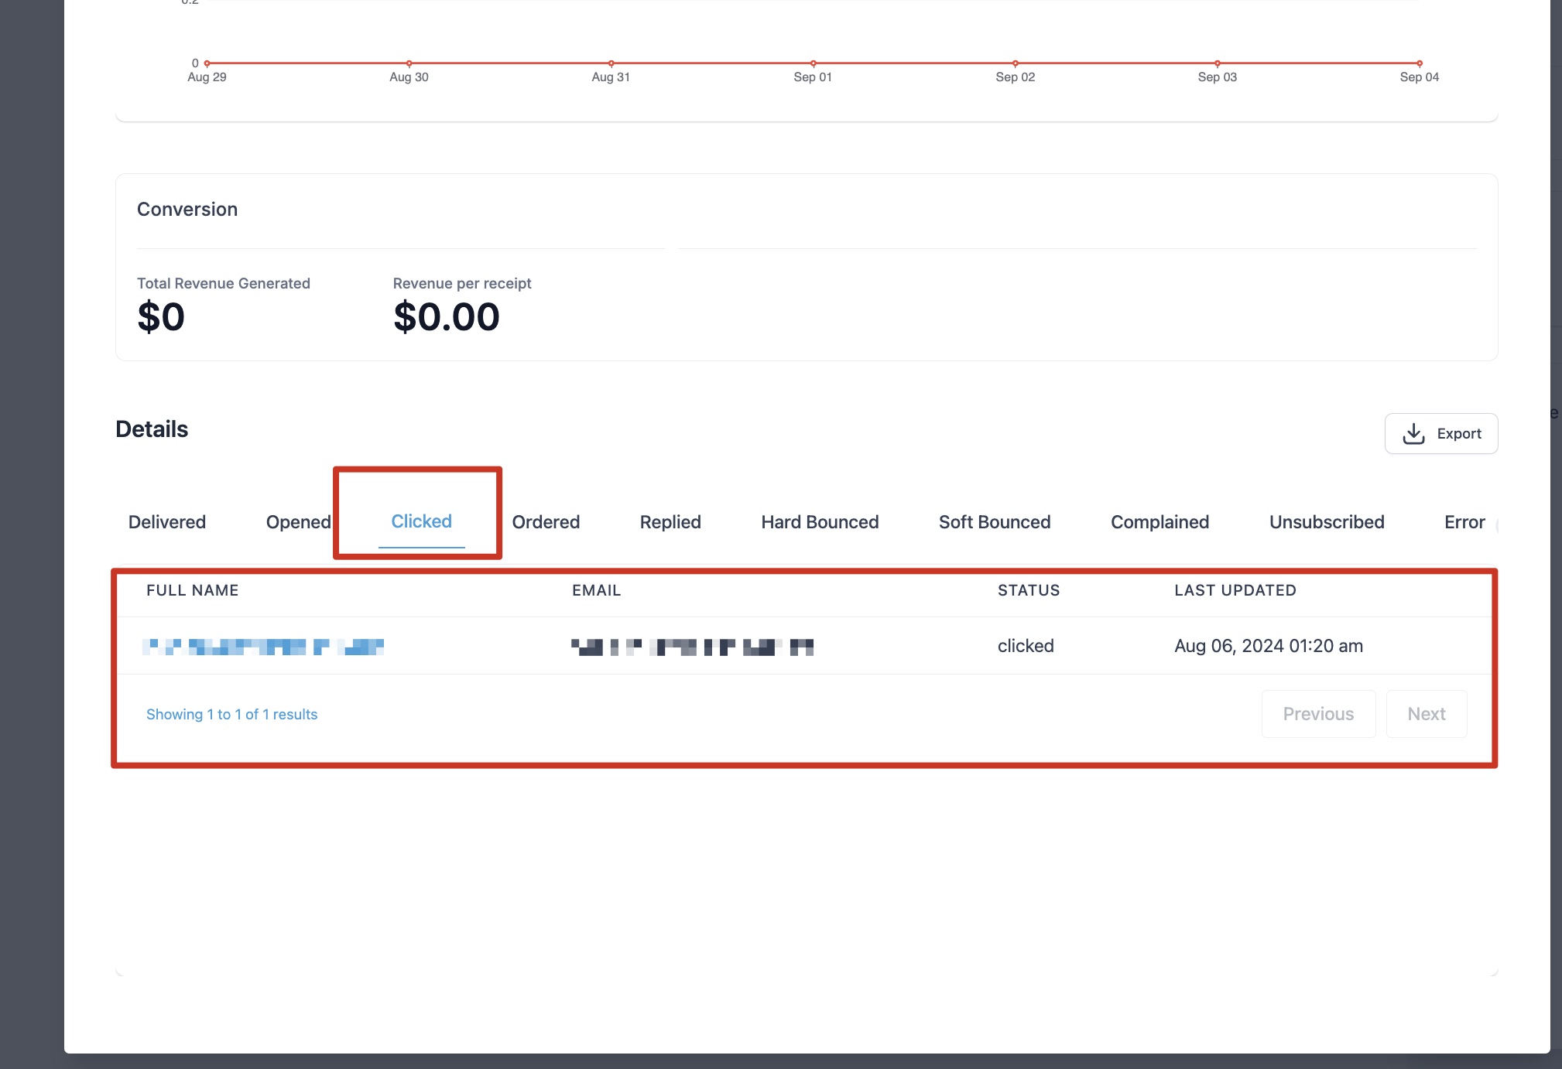Click the Sep 02 chart data point
The height and width of the screenshot is (1069, 1562).
[1016, 63]
